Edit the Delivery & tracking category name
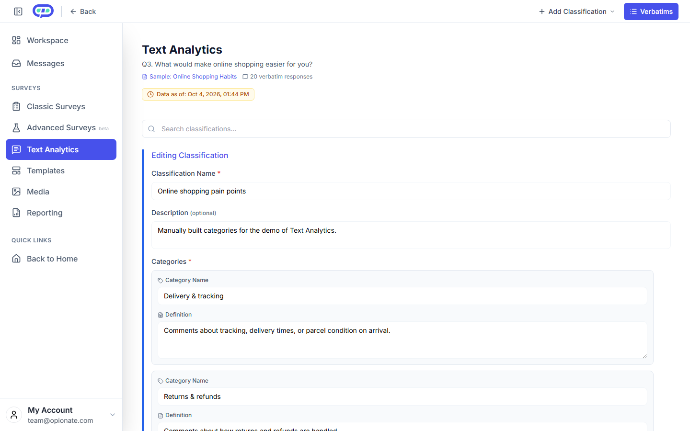 (x=402, y=296)
